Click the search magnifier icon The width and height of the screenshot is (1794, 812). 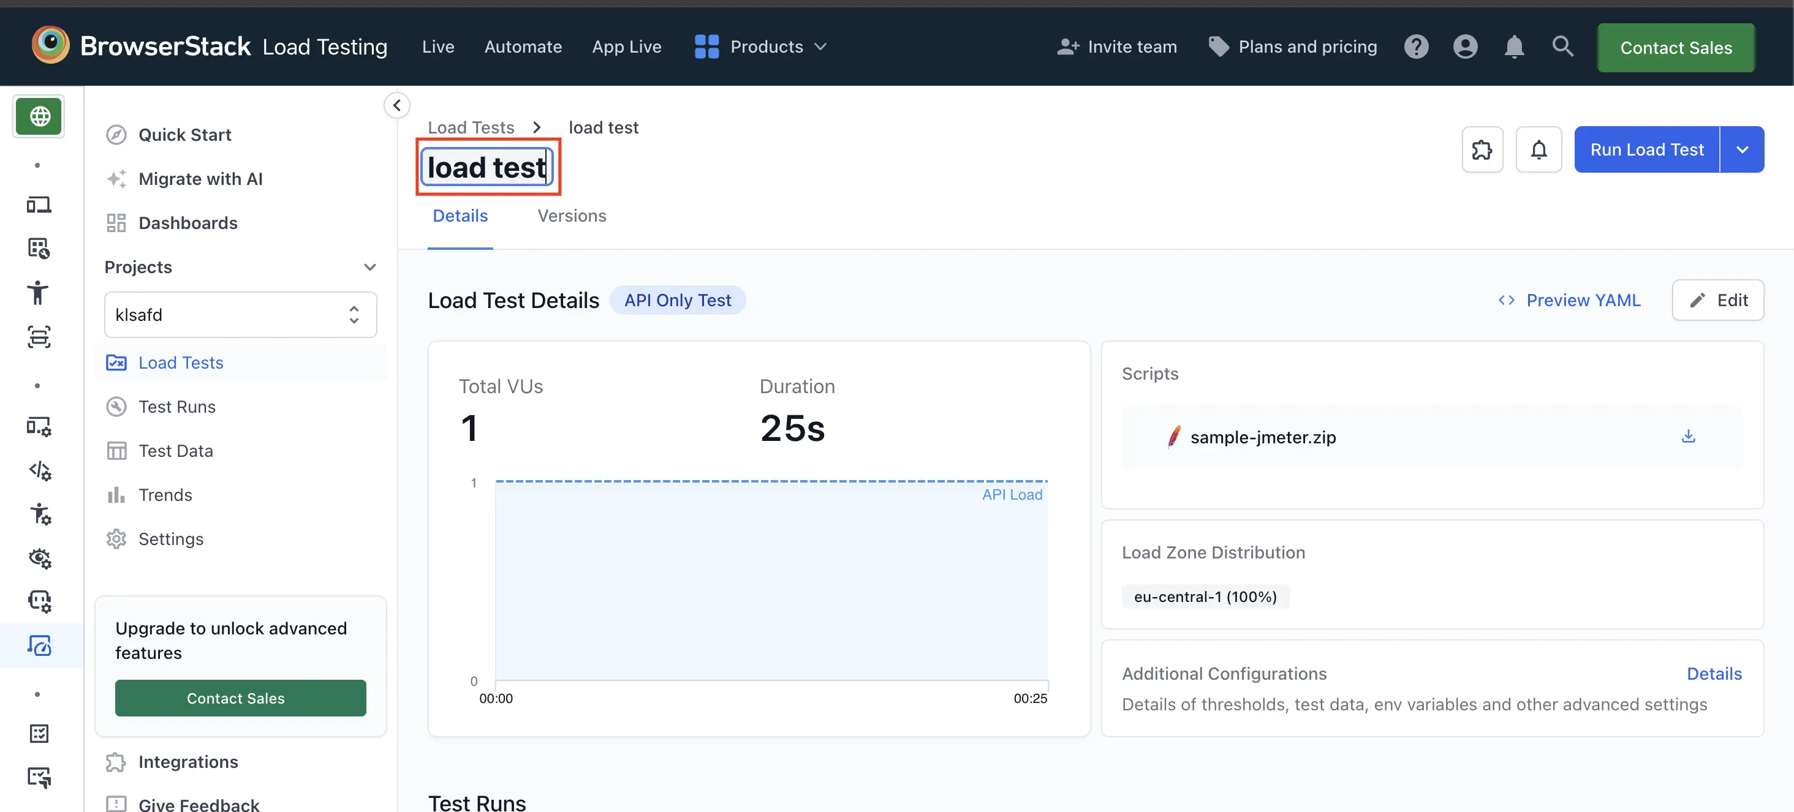(x=1563, y=47)
